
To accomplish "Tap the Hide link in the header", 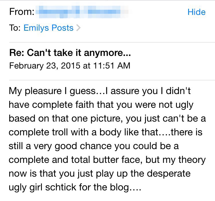I will pos(196,12).
